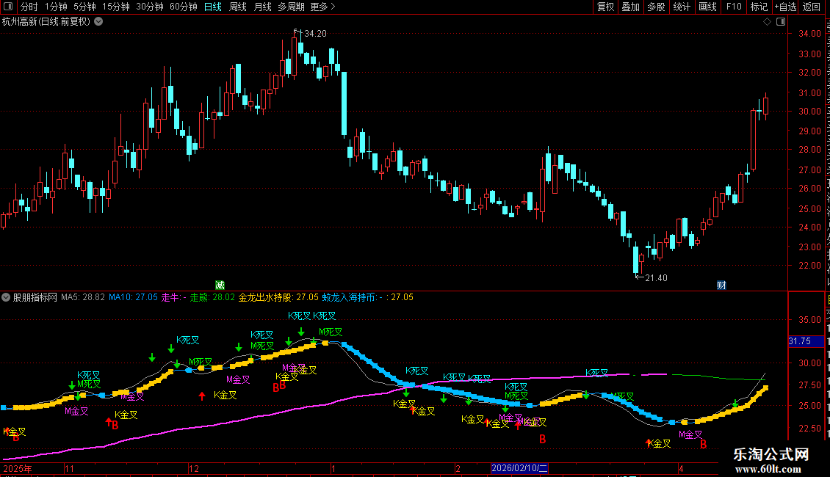Click the window layout icon above price axis
Screen dimensions: 830x477
click(x=781, y=22)
